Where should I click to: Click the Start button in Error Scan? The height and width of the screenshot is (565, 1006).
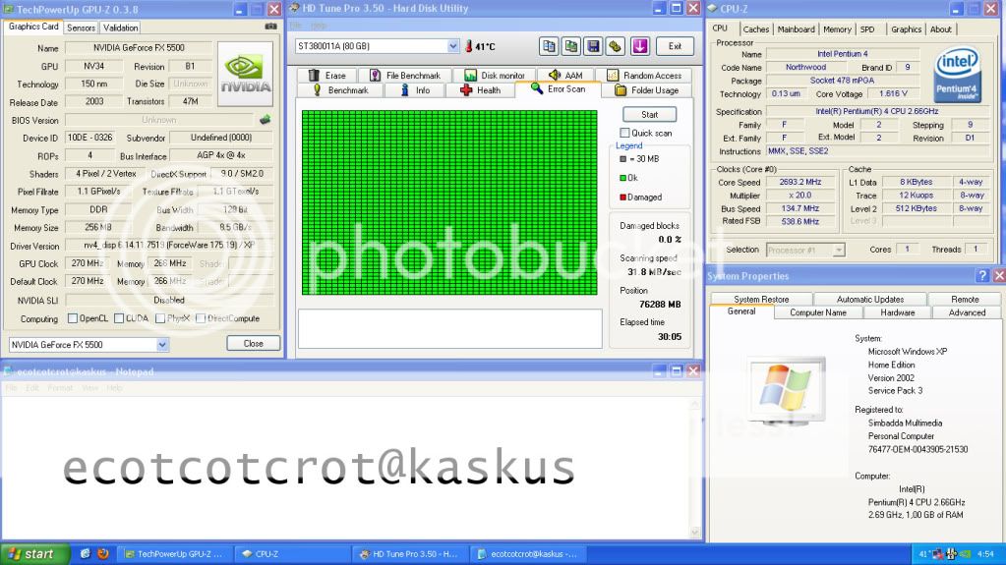click(x=649, y=114)
